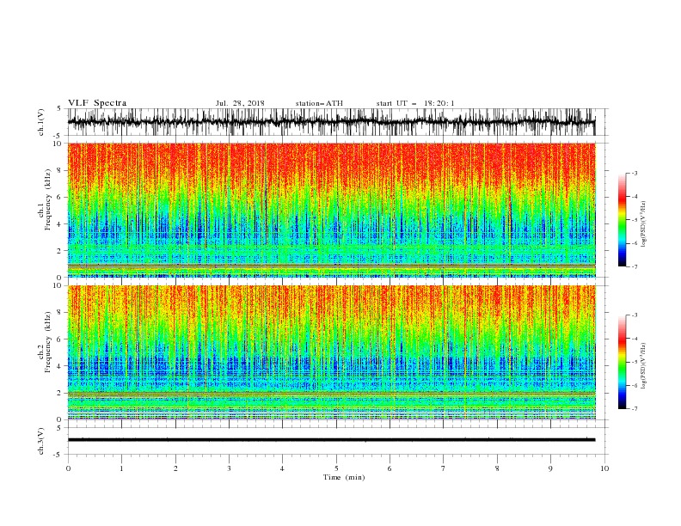Click the "-7" tick on ch.1 color bar

tap(634, 266)
